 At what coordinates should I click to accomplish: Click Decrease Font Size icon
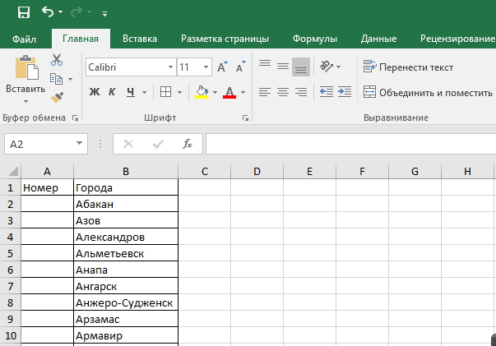(x=240, y=67)
